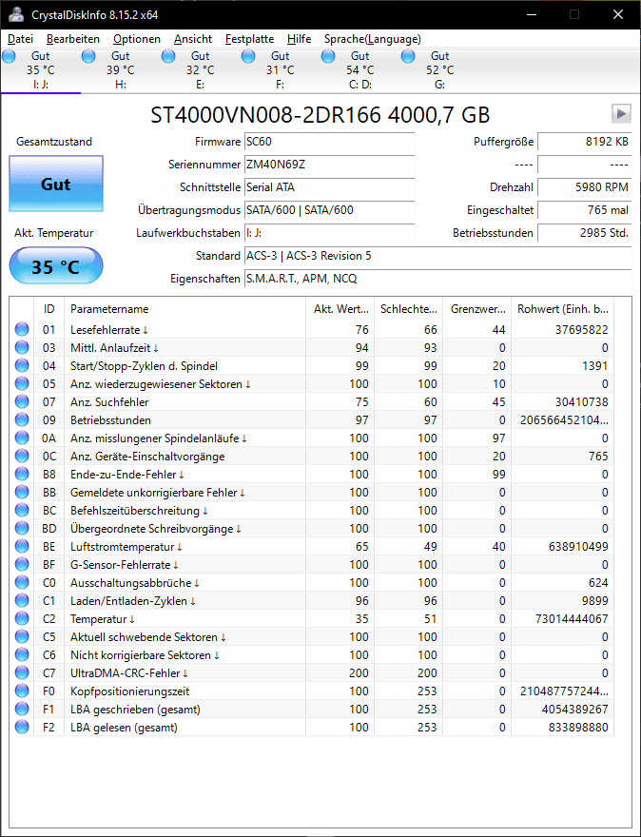The image size is (641, 837).
Task: Open the Bearbeiten menu
Action: (x=73, y=39)
